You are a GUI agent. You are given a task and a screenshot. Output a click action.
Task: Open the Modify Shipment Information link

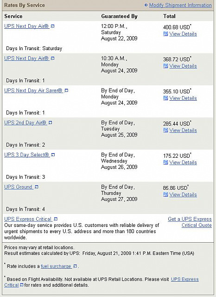(x=180, y=5)
